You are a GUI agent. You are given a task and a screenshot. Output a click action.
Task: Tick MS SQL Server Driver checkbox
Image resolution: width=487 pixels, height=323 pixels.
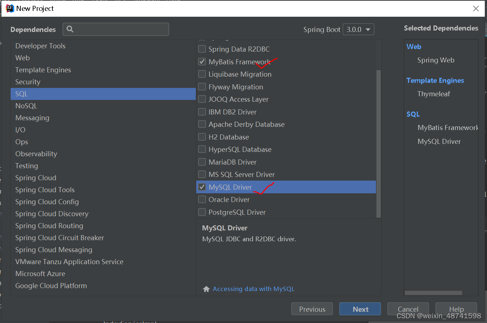(202, 174)
